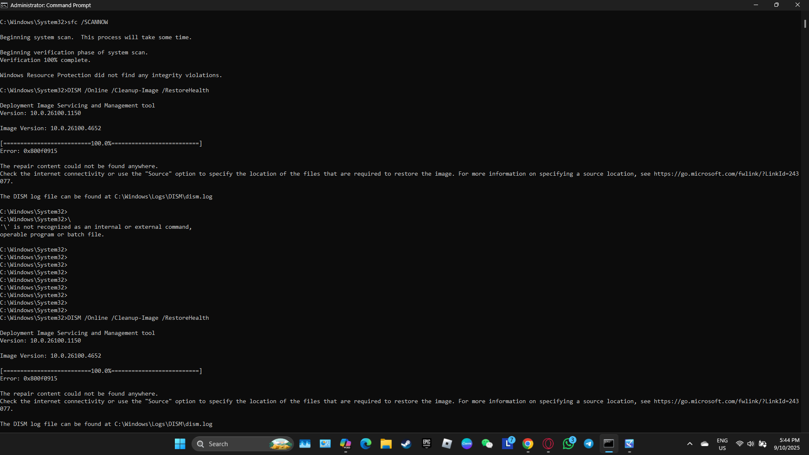Screen dimensions: 809x455
Task: Open WhatsApp with 3 notifications
Action: tap(568, 444)
